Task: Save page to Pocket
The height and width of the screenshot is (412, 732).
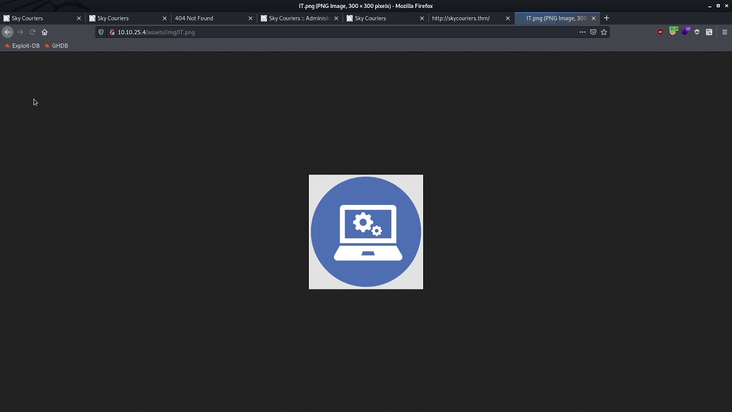Action: coord(593,32)
